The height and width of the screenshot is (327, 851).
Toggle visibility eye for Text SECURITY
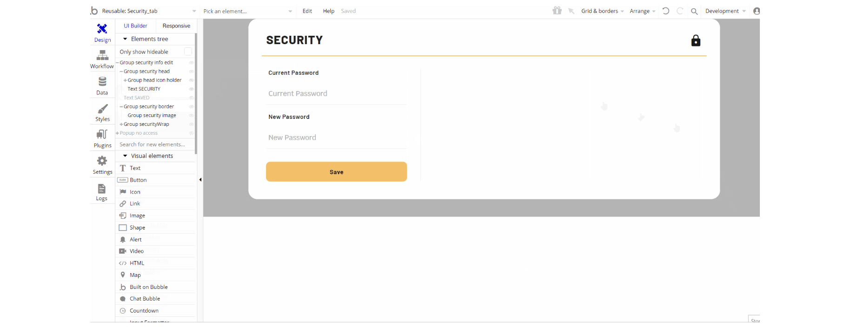191,89
